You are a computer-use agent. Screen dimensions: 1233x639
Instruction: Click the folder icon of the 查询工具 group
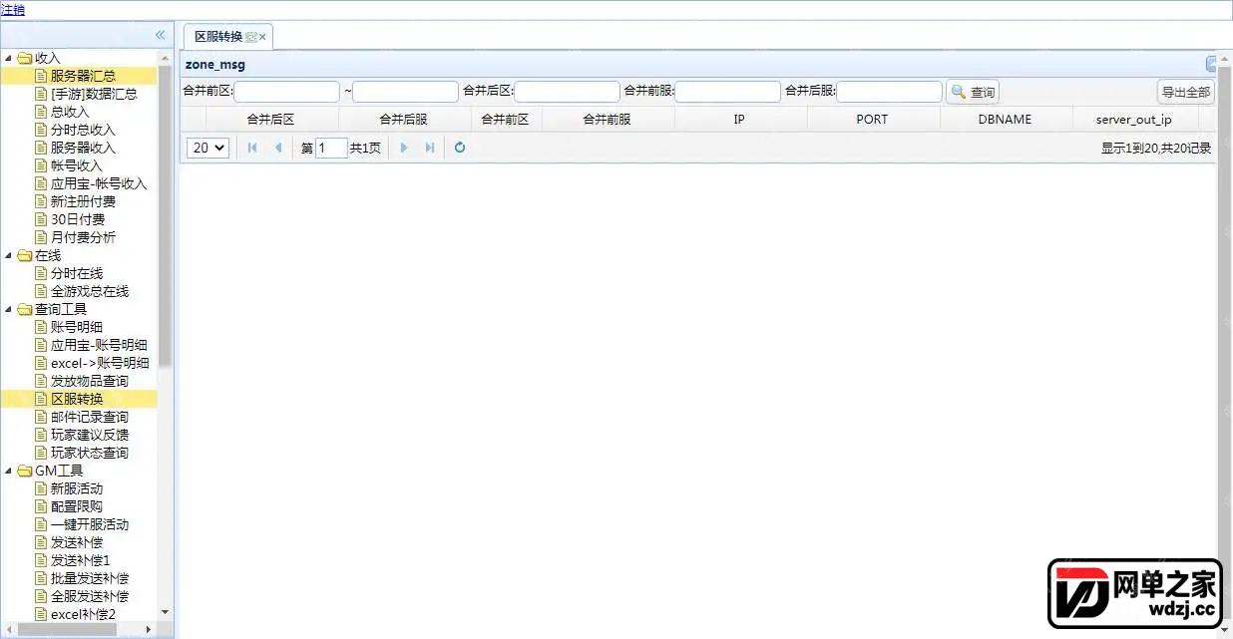[25, 309]
